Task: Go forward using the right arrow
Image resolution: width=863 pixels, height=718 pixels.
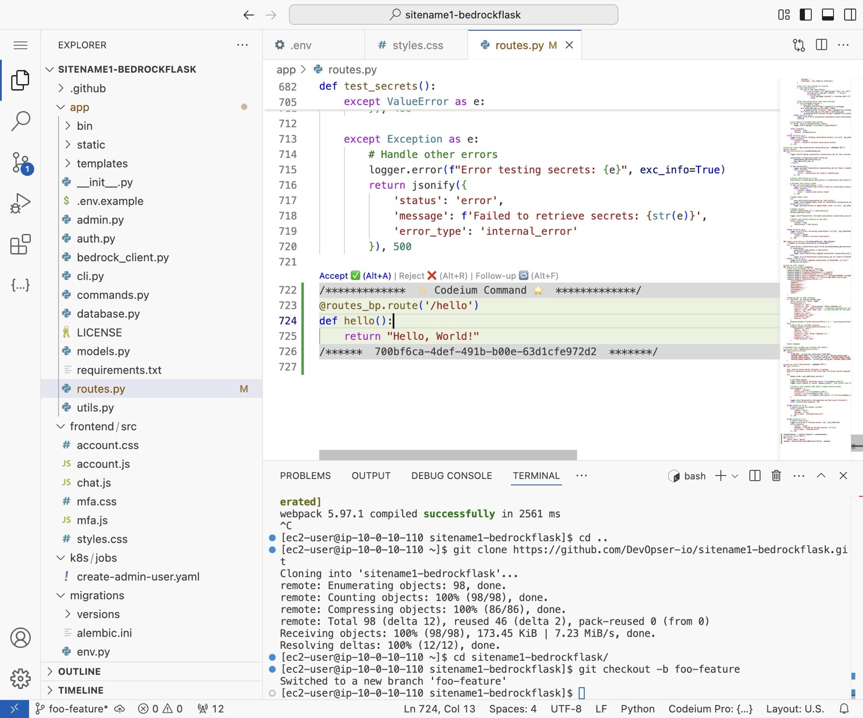Action: point(271,15)
